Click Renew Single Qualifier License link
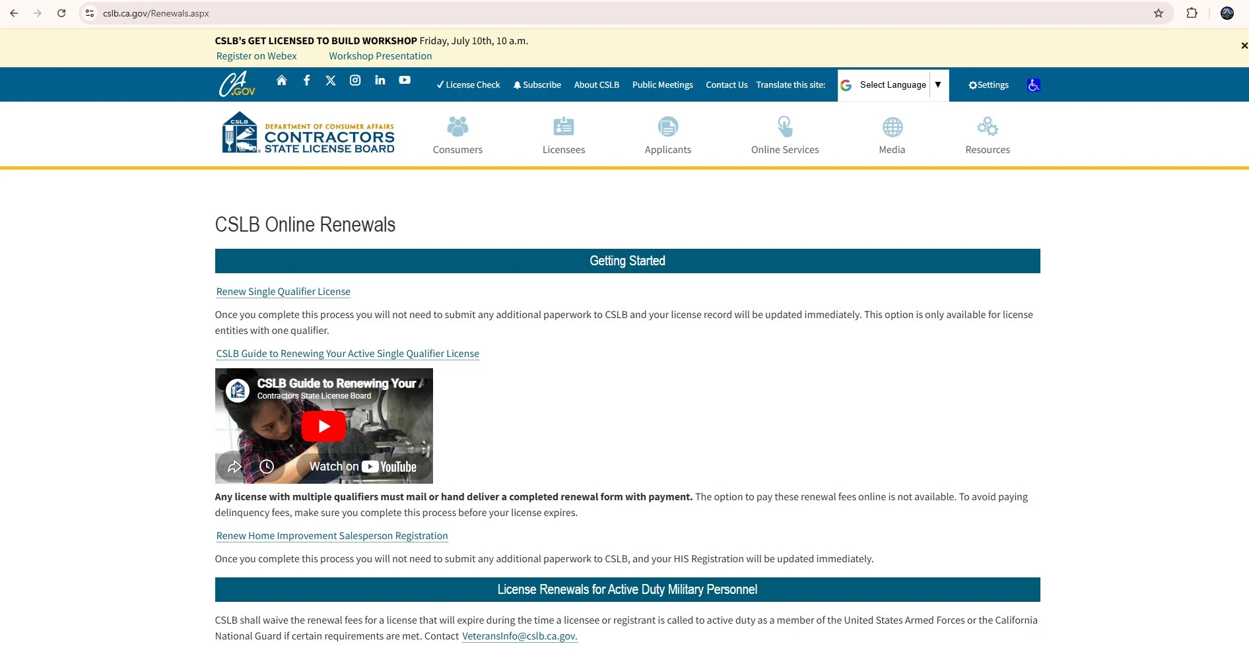This screenshot has width=1249, height=652. tap(283, 292)
